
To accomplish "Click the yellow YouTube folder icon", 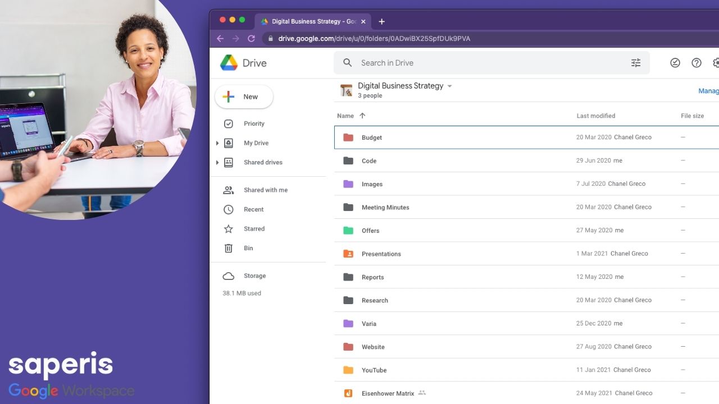I will point(348,370).
